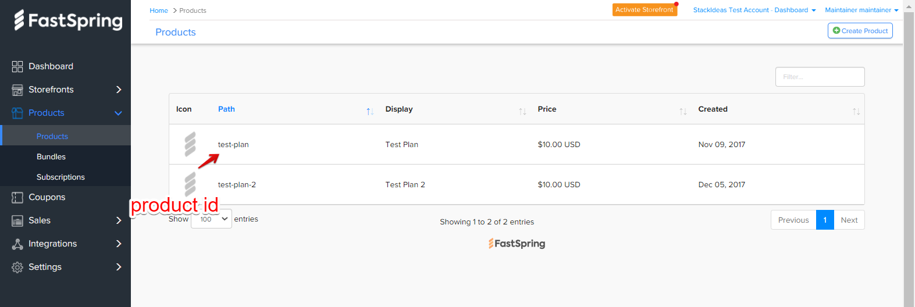
Task: Click the Create Product plus icon
Action: click(x=836, y=30)
